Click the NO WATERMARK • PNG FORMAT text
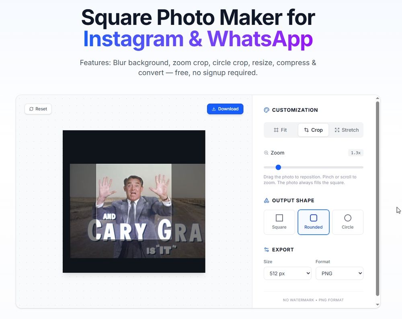The image size is (402, 319). [313, 300]
